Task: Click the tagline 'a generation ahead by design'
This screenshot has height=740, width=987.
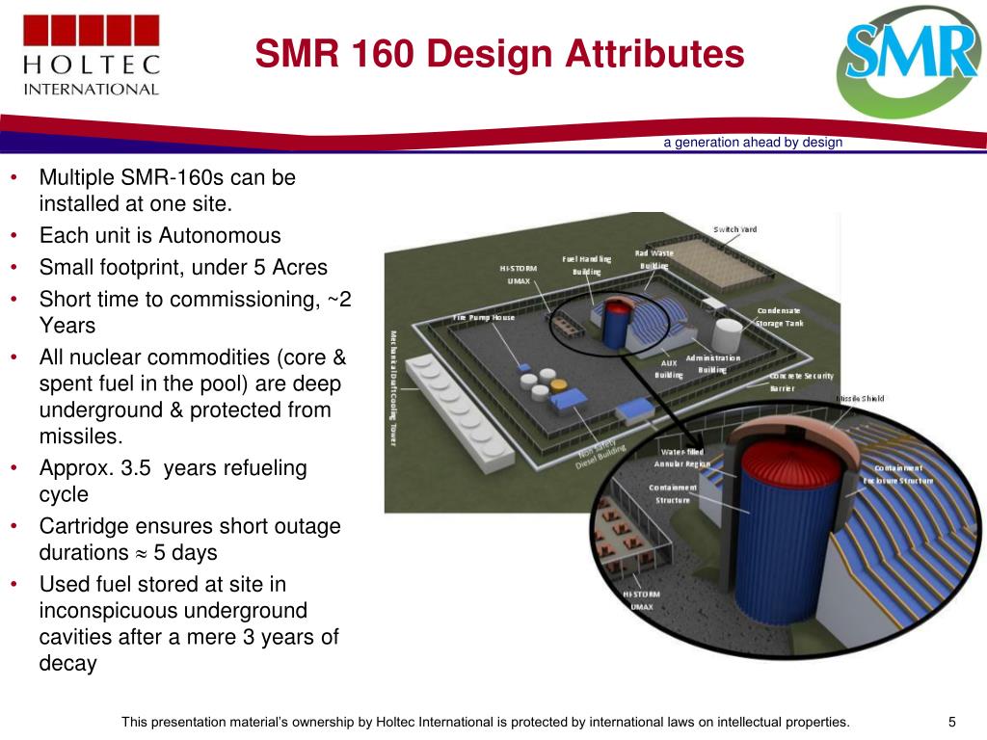Action: (x=752, y=143)
